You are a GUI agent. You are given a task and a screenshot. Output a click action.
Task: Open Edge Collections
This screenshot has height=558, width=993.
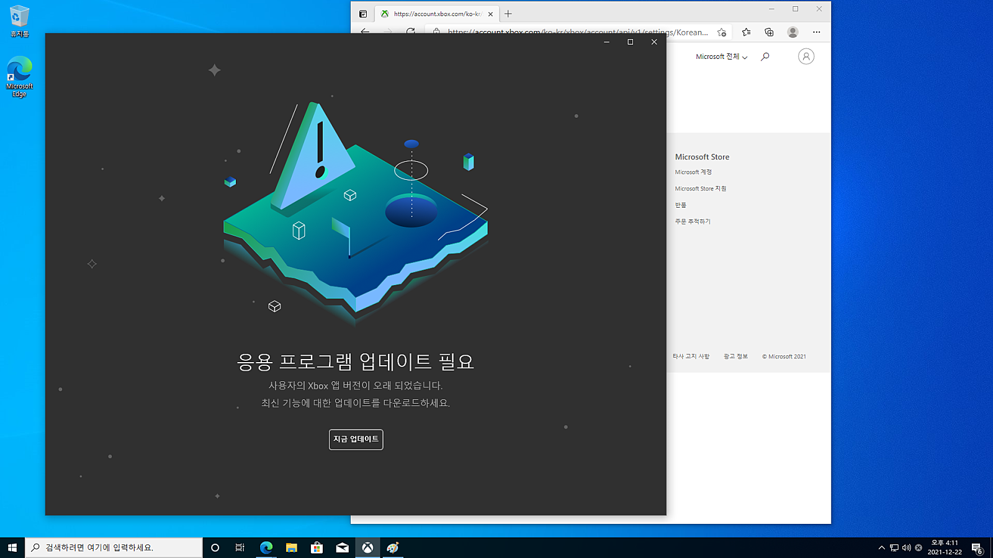[769, 32]
